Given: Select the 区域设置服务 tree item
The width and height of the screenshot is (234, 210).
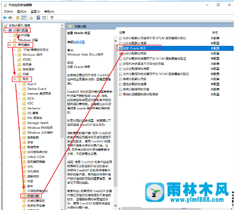Looking at the screenshot, I should 36,201.
